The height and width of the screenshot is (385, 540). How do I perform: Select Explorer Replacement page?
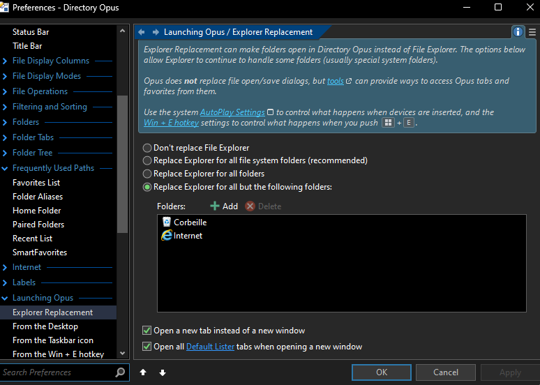(58, 312)
